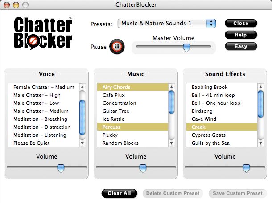Click the red window close button
The height and width of the screenshot is (203, 272).
tap(7, 5)
